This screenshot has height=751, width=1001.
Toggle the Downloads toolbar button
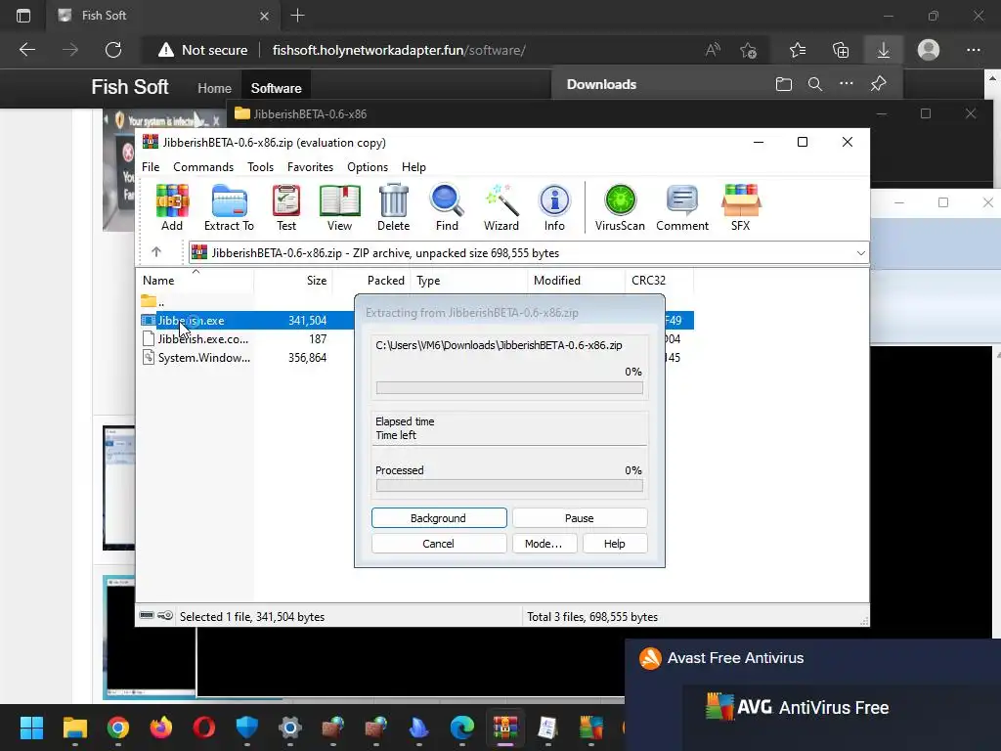[x=884, y=50]
